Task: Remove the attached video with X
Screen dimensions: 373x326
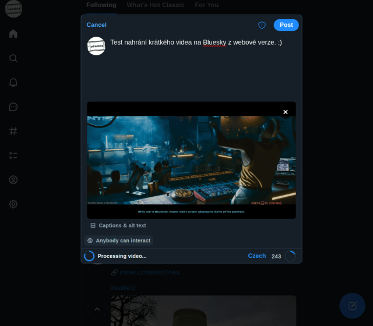Action: click(x=285, y=112)
